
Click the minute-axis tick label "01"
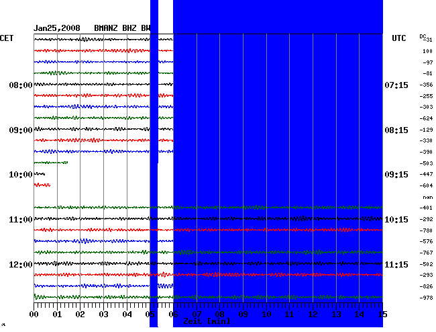point(57,315)
